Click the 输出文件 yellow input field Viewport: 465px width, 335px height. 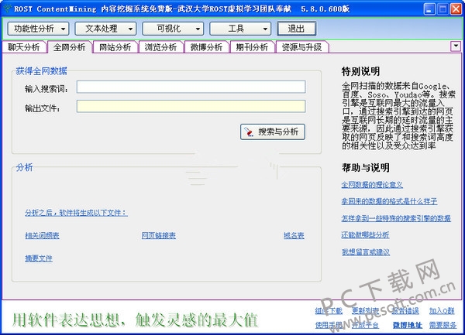191,106
